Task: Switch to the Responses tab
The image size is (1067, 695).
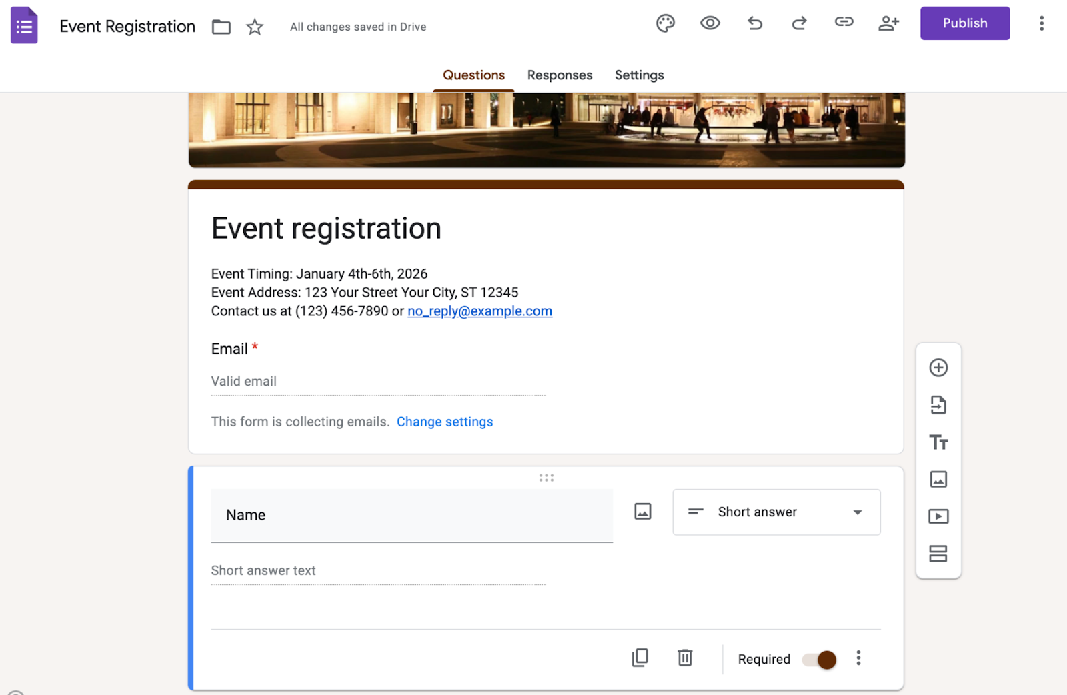Action: pyautogui.click(x=560, y=75)
